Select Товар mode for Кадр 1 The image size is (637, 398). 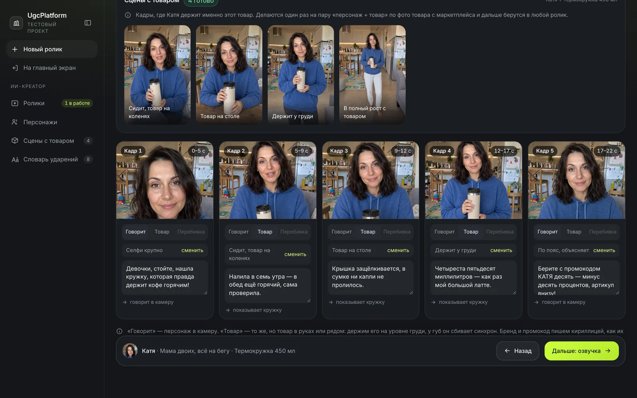pos(162,232)
